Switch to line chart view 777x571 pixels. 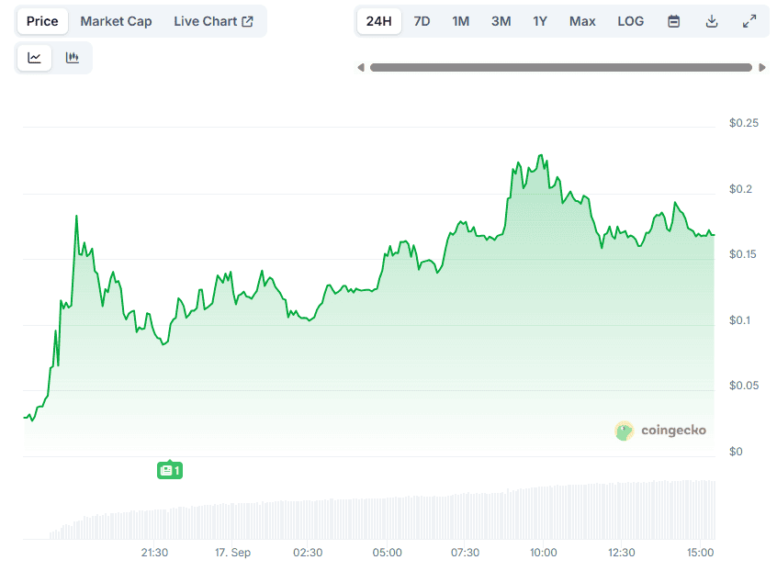(x=34, y=58)
